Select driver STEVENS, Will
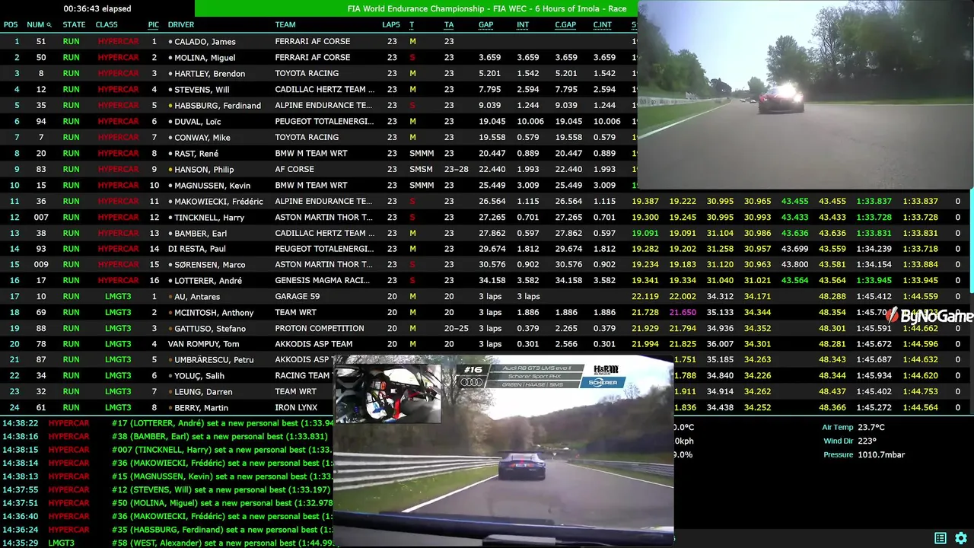This screenshot has width=974, height=548. click(x=203, y=90)
